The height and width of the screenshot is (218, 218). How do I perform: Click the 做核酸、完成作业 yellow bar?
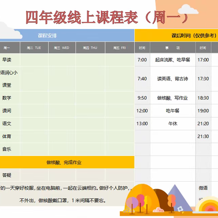coord(67,162)
